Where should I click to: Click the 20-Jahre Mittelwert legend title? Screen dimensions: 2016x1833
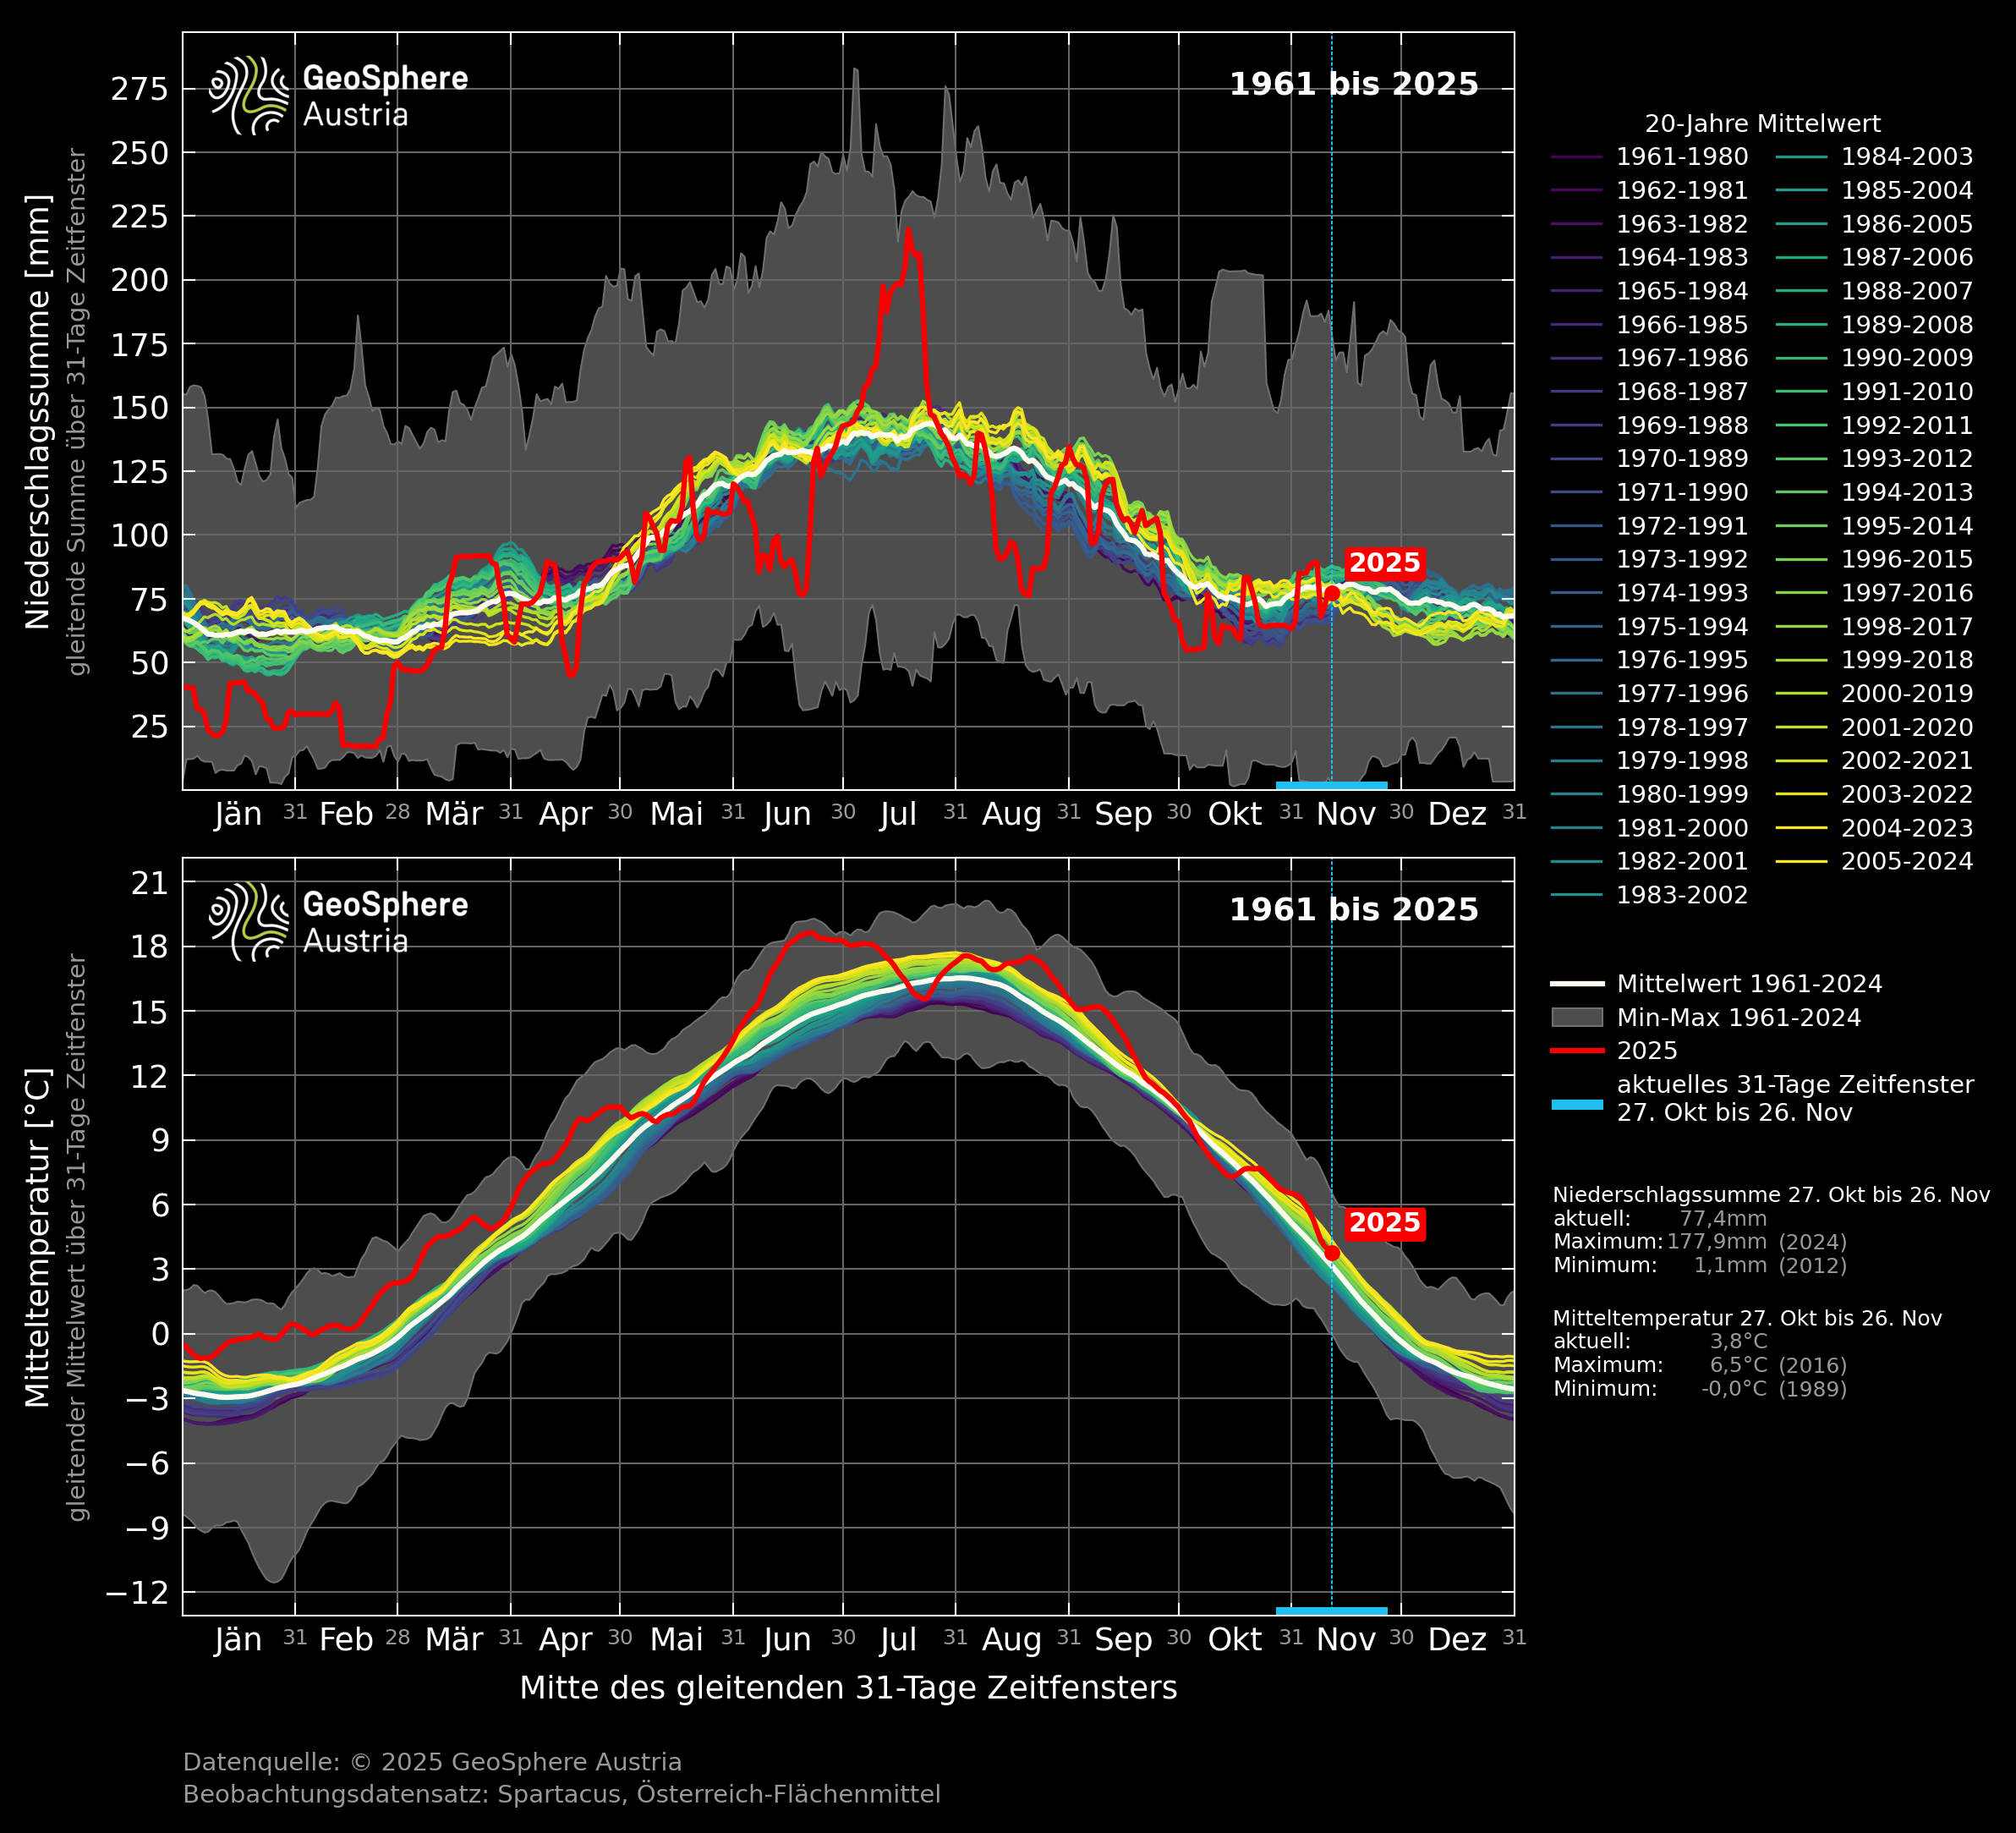pos(1762,124)
